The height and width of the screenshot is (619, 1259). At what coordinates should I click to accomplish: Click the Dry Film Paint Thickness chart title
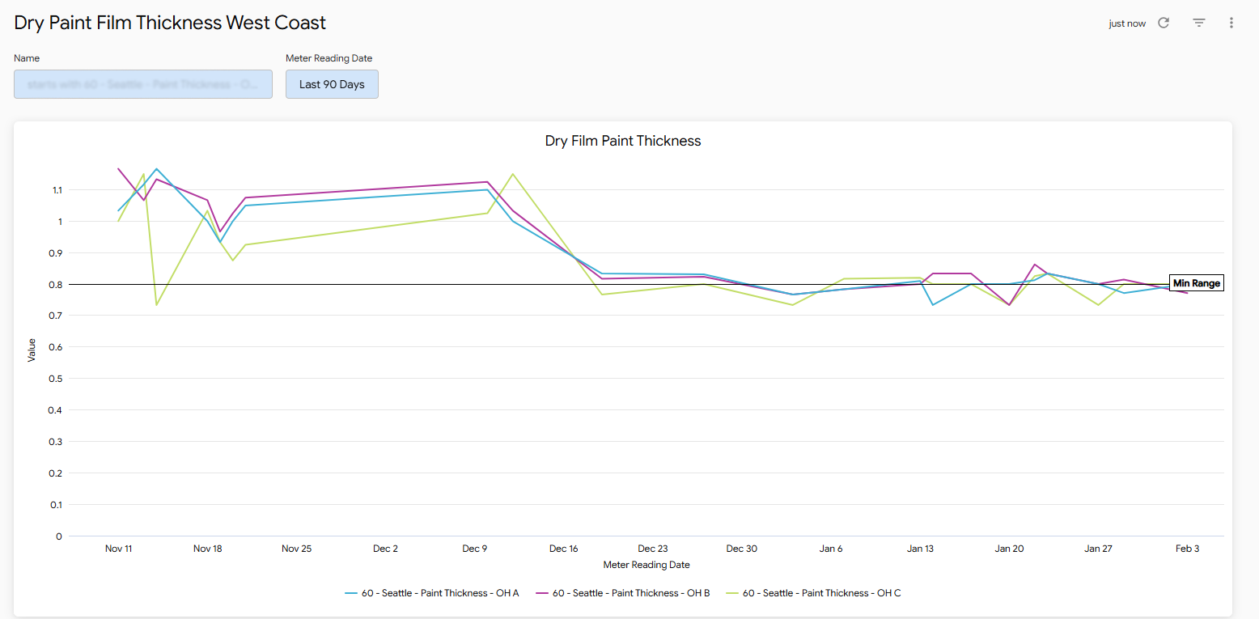[623, 141]
